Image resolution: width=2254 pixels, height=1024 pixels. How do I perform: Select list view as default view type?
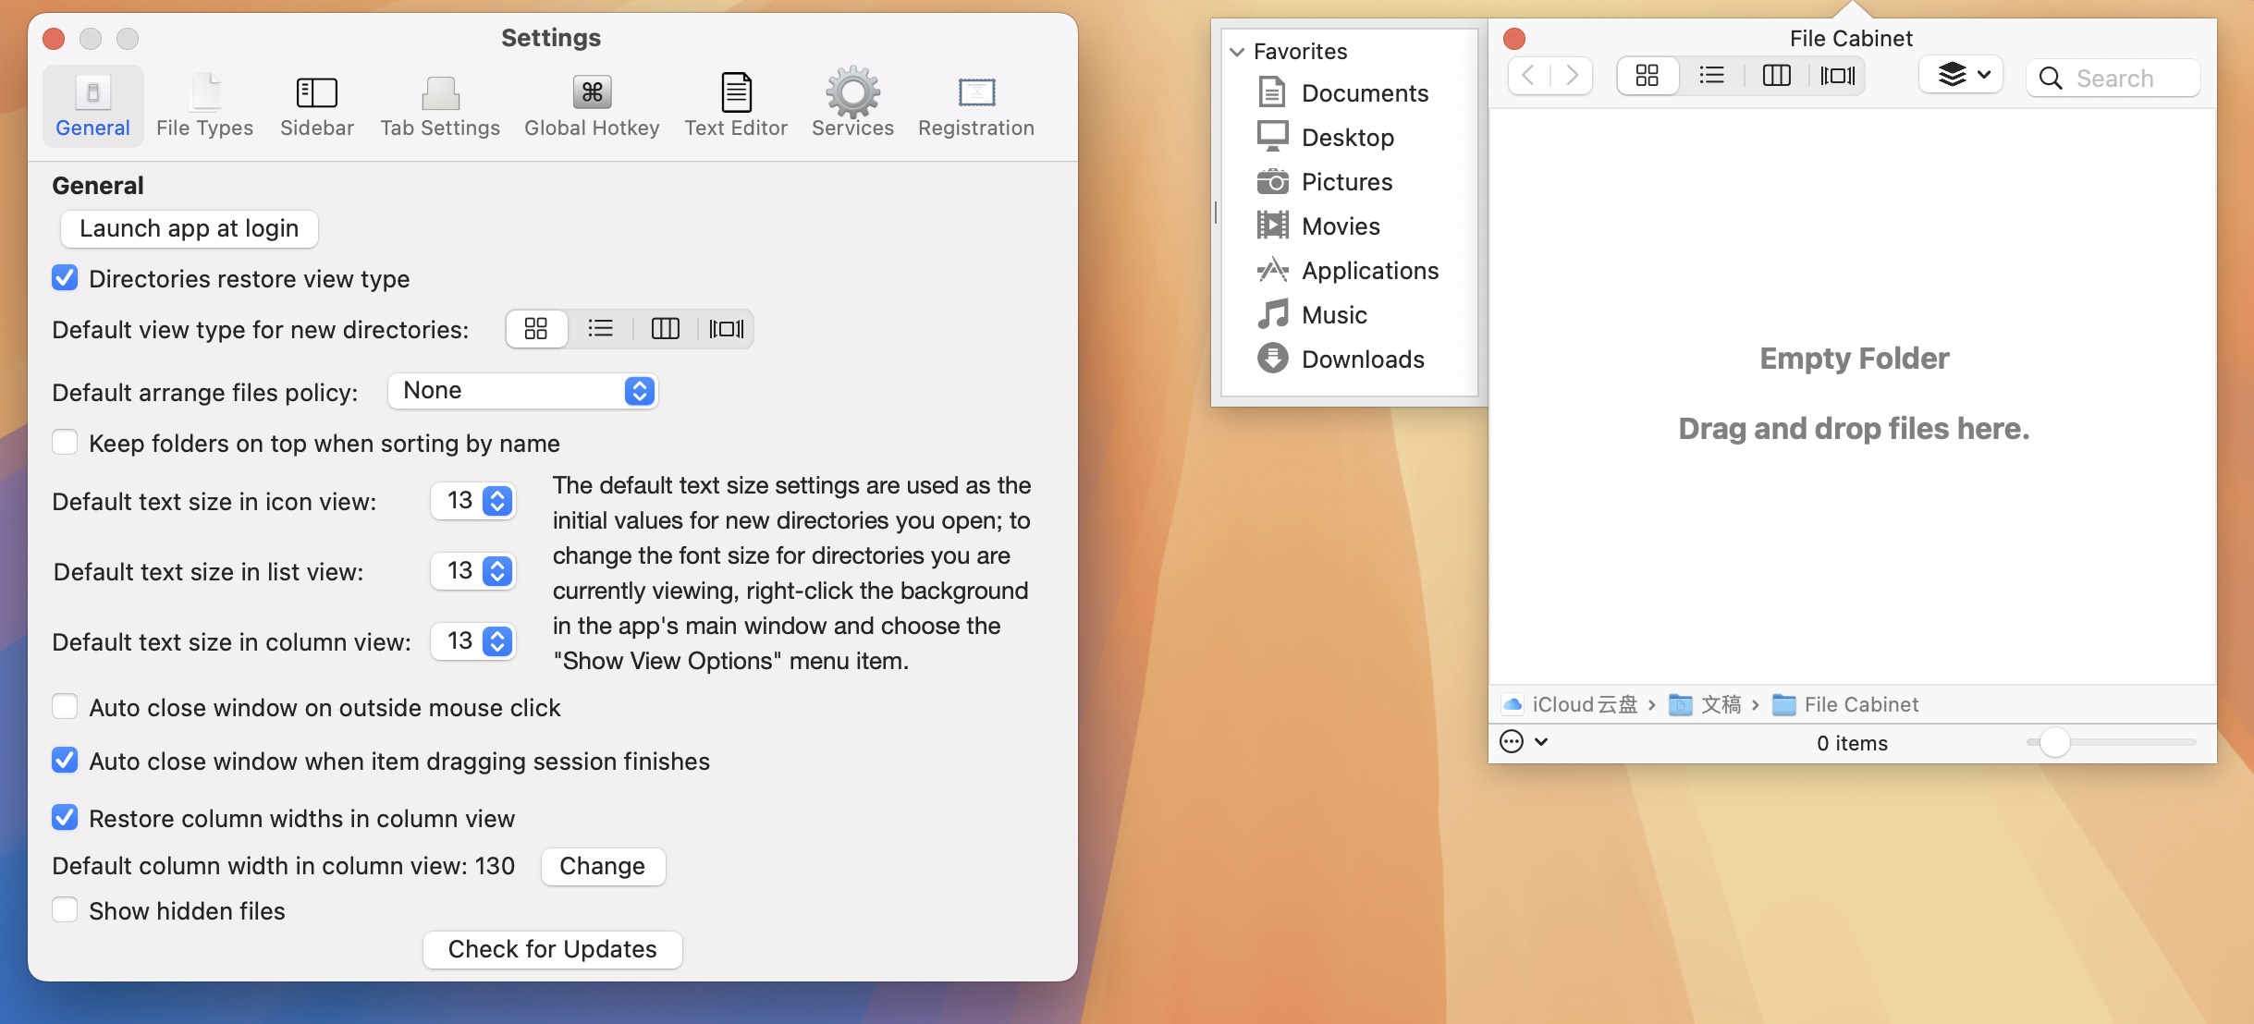[x=600, y=328]
